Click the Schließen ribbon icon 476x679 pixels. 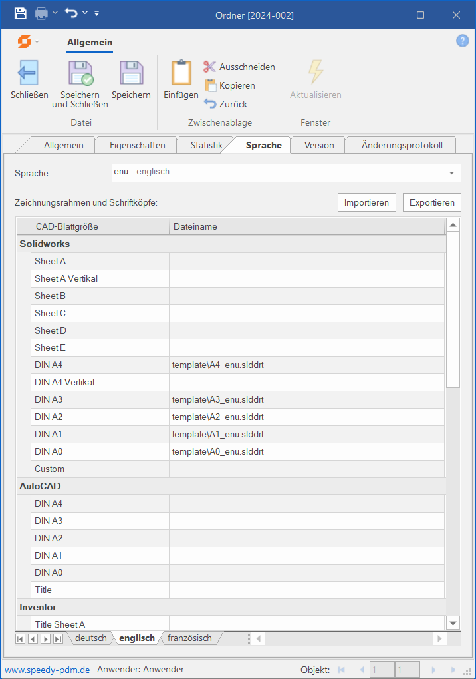pyautogui.click(x=29, y=73)
